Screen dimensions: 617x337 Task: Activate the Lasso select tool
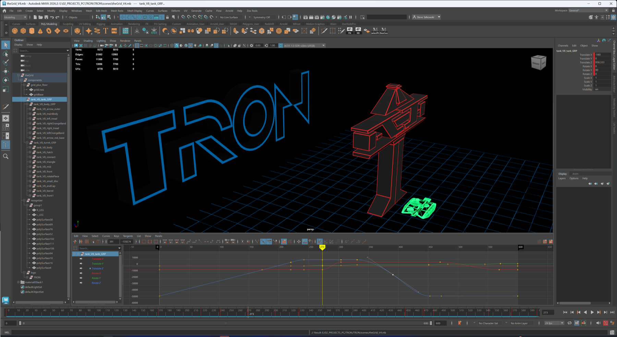point(6,54)
